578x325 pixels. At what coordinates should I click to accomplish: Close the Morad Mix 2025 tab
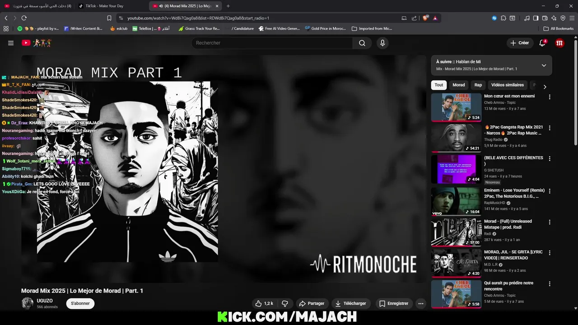click(217, 6)
